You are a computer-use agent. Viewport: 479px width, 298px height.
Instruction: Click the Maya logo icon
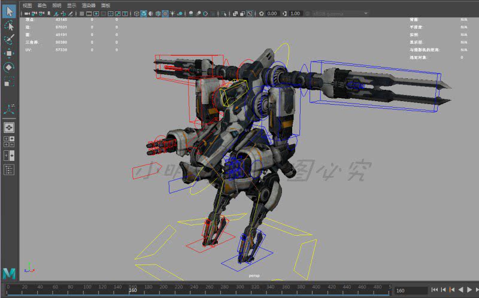pos(9,273)
